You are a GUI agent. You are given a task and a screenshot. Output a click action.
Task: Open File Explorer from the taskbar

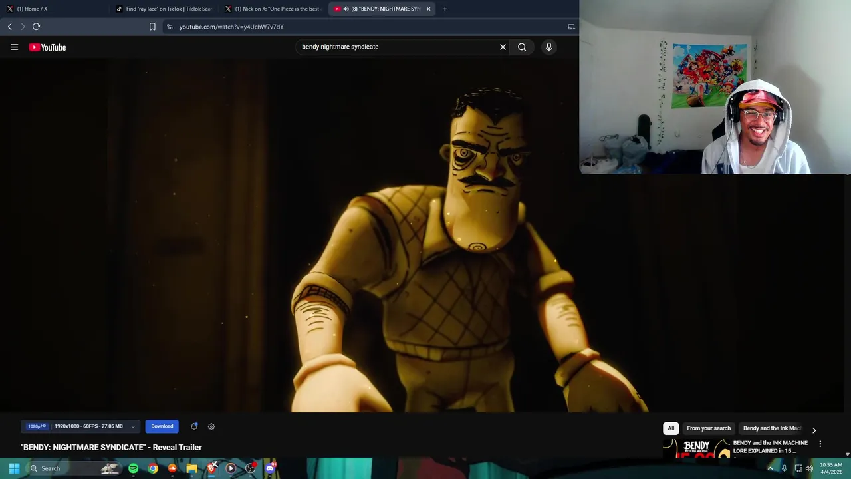(191, 468)
